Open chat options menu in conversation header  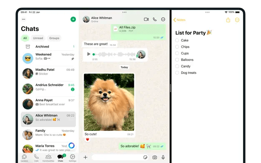[163, 19]
